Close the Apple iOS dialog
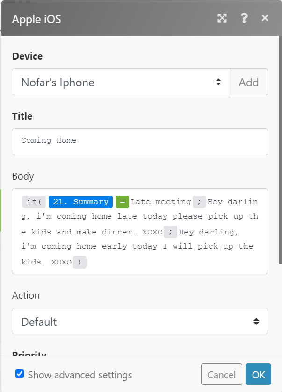 (265, 18)
